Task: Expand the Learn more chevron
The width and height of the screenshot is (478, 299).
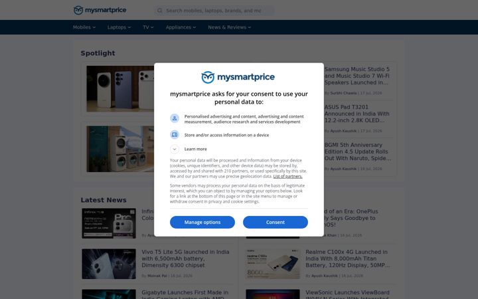Action: click(x=175, y=149)
